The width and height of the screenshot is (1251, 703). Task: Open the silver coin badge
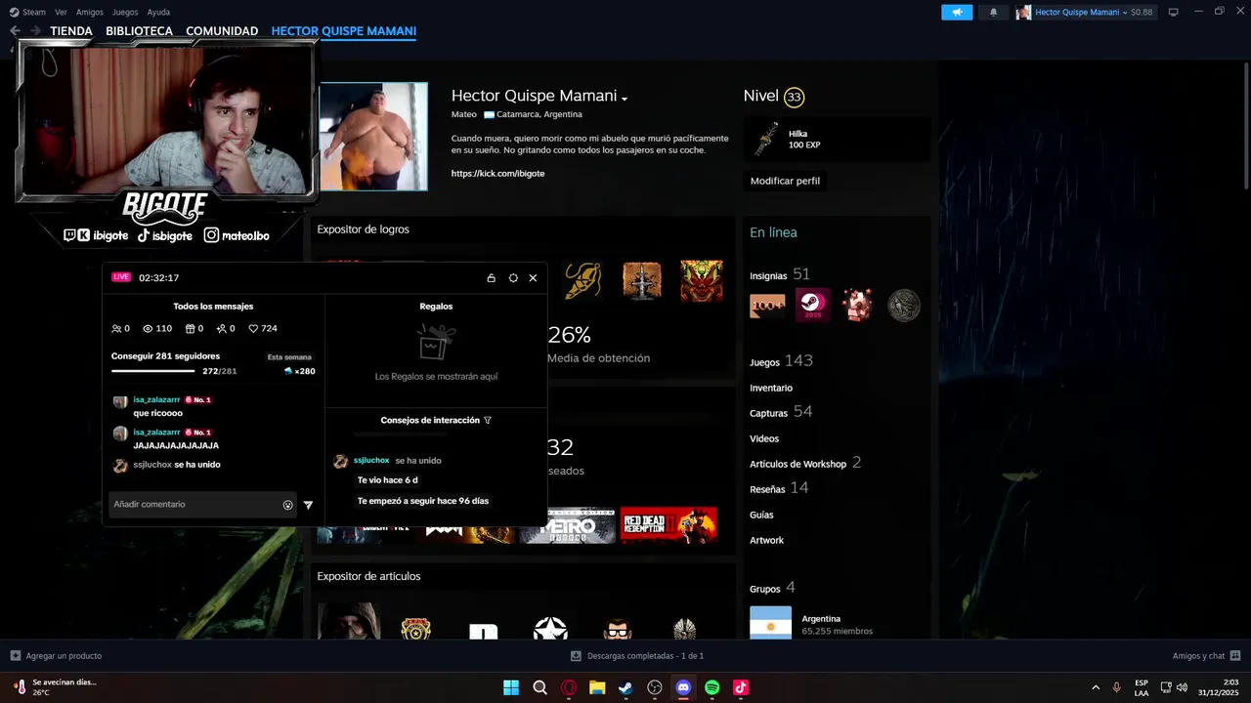tap(904, 306)
